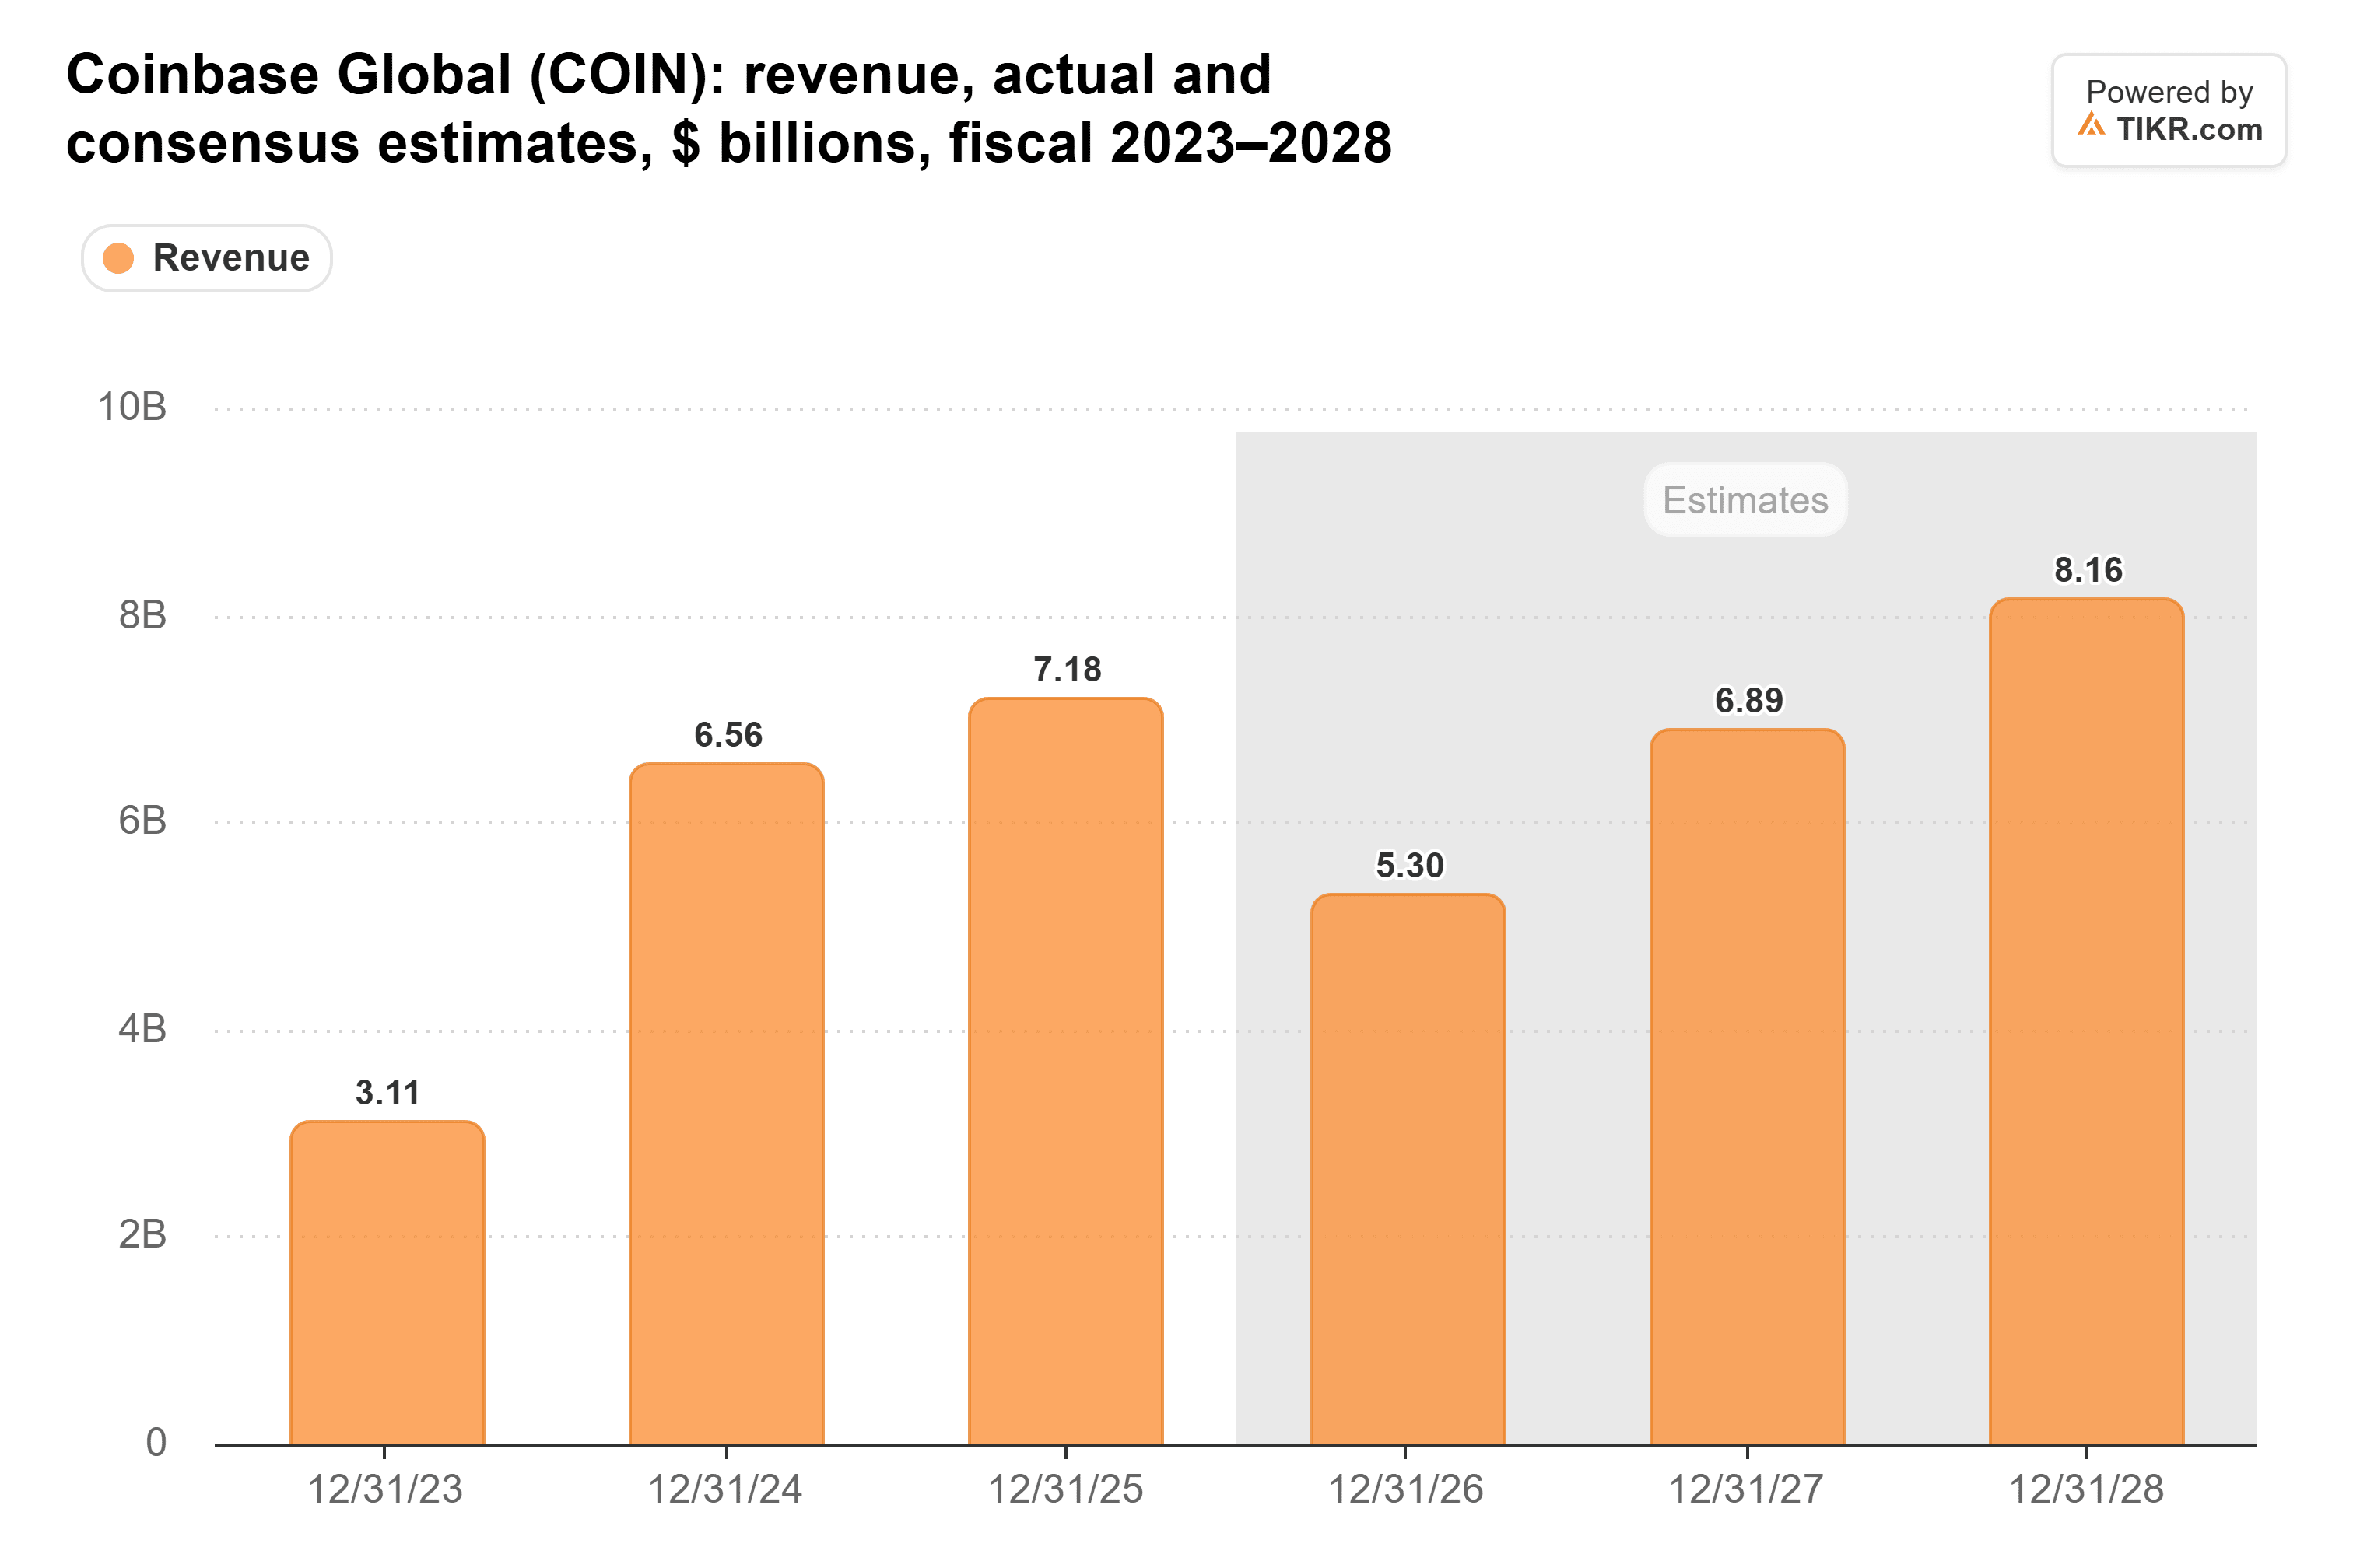Image resolution: width=2353 pixels, height=1568 pixels.
Task: Click the 8B y-axis label
Action: pos(142,615)
